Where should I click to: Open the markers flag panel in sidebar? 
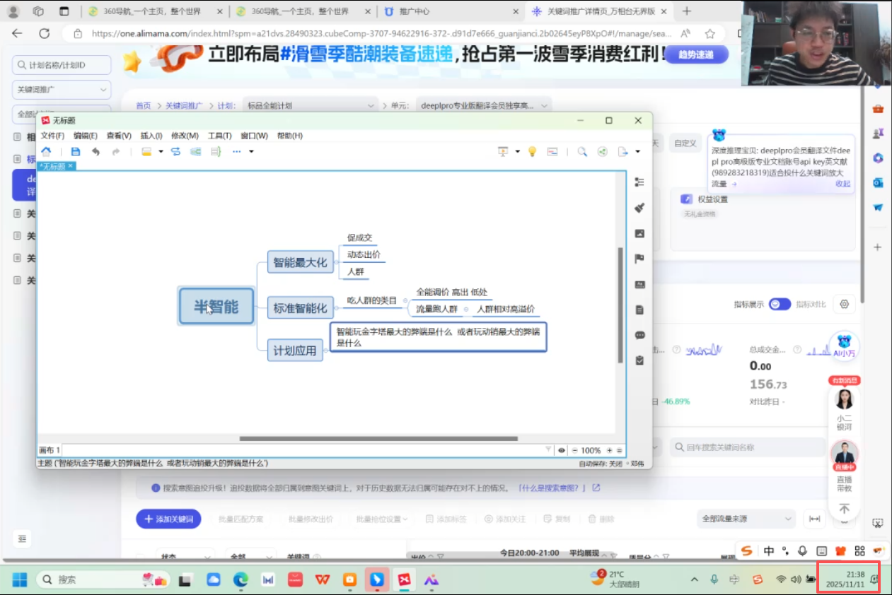639,259
